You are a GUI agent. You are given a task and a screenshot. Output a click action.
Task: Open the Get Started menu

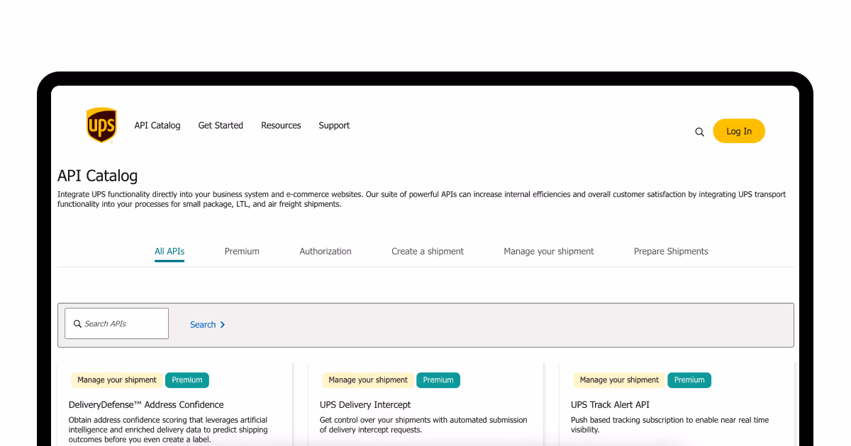click(221, 125)
